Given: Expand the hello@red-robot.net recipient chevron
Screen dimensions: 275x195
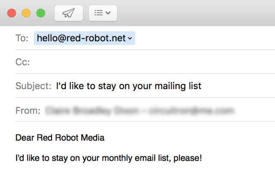Looking at the screenshot, I should 130,38.
